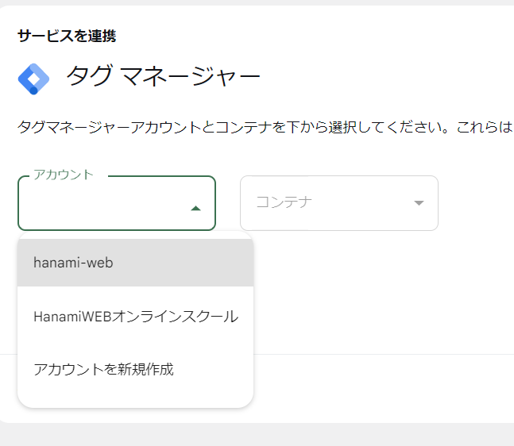The height and width of the screenshot is (446, 514).
Task: Click the word hanami-web in the highlighted row
Action: pyautogui.click(x=73, y=263)
